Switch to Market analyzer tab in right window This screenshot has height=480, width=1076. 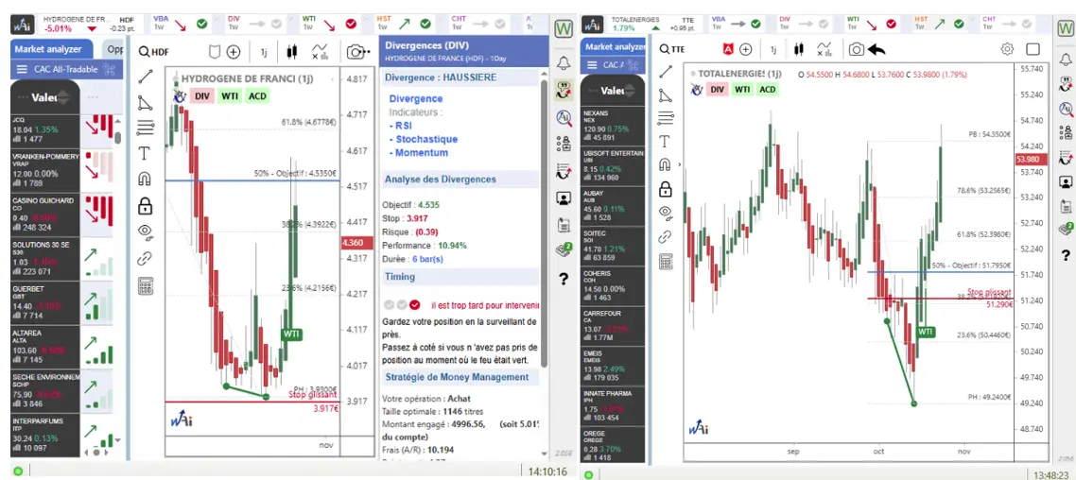(614, 46)
